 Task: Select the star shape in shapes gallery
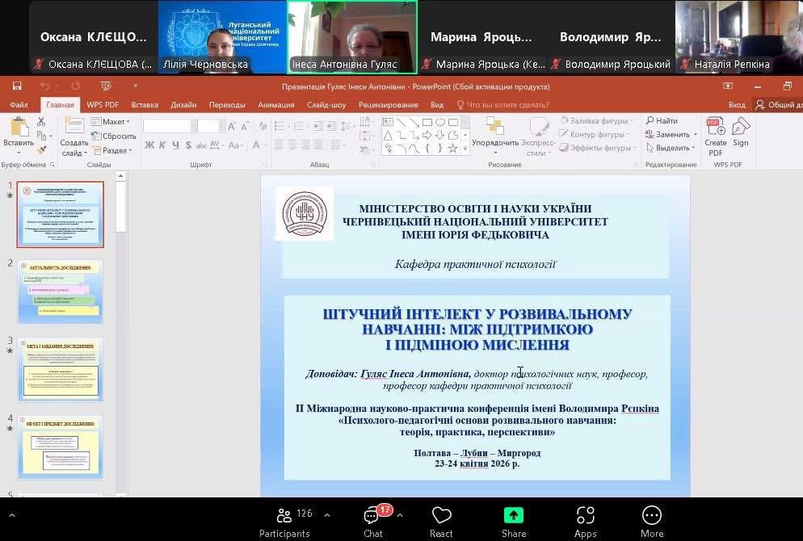pos(452,149)
